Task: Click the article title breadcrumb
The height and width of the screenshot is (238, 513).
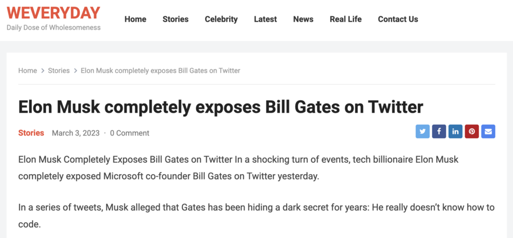Action: tap(160, 71)
